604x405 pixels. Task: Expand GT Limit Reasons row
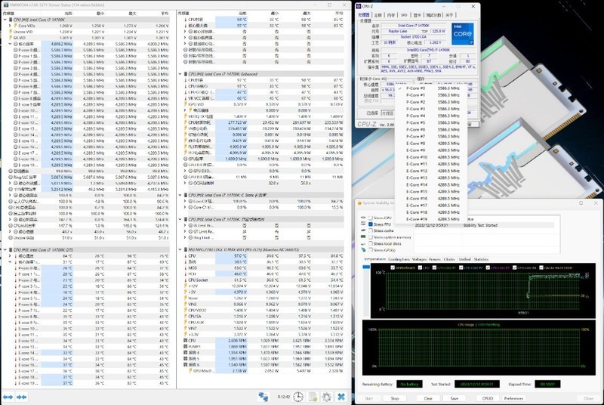coord(185,232)
